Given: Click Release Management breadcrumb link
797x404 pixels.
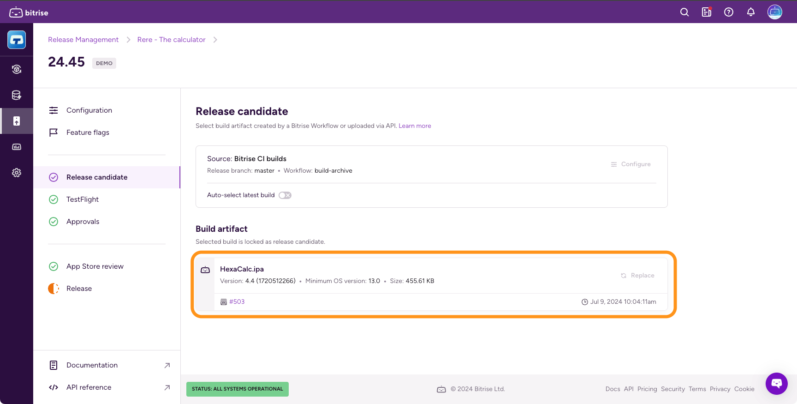Looking at the screenshot, I should click(83, 40).
